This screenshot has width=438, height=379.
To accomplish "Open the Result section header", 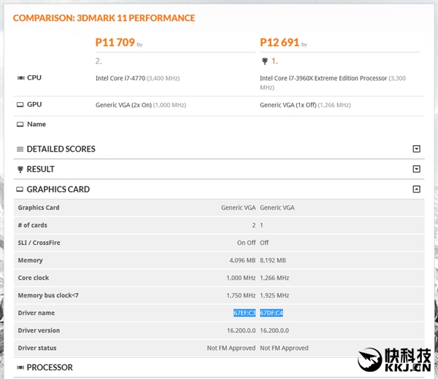I will [40, 169].
